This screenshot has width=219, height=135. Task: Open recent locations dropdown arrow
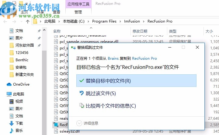(x=21, y=22)
